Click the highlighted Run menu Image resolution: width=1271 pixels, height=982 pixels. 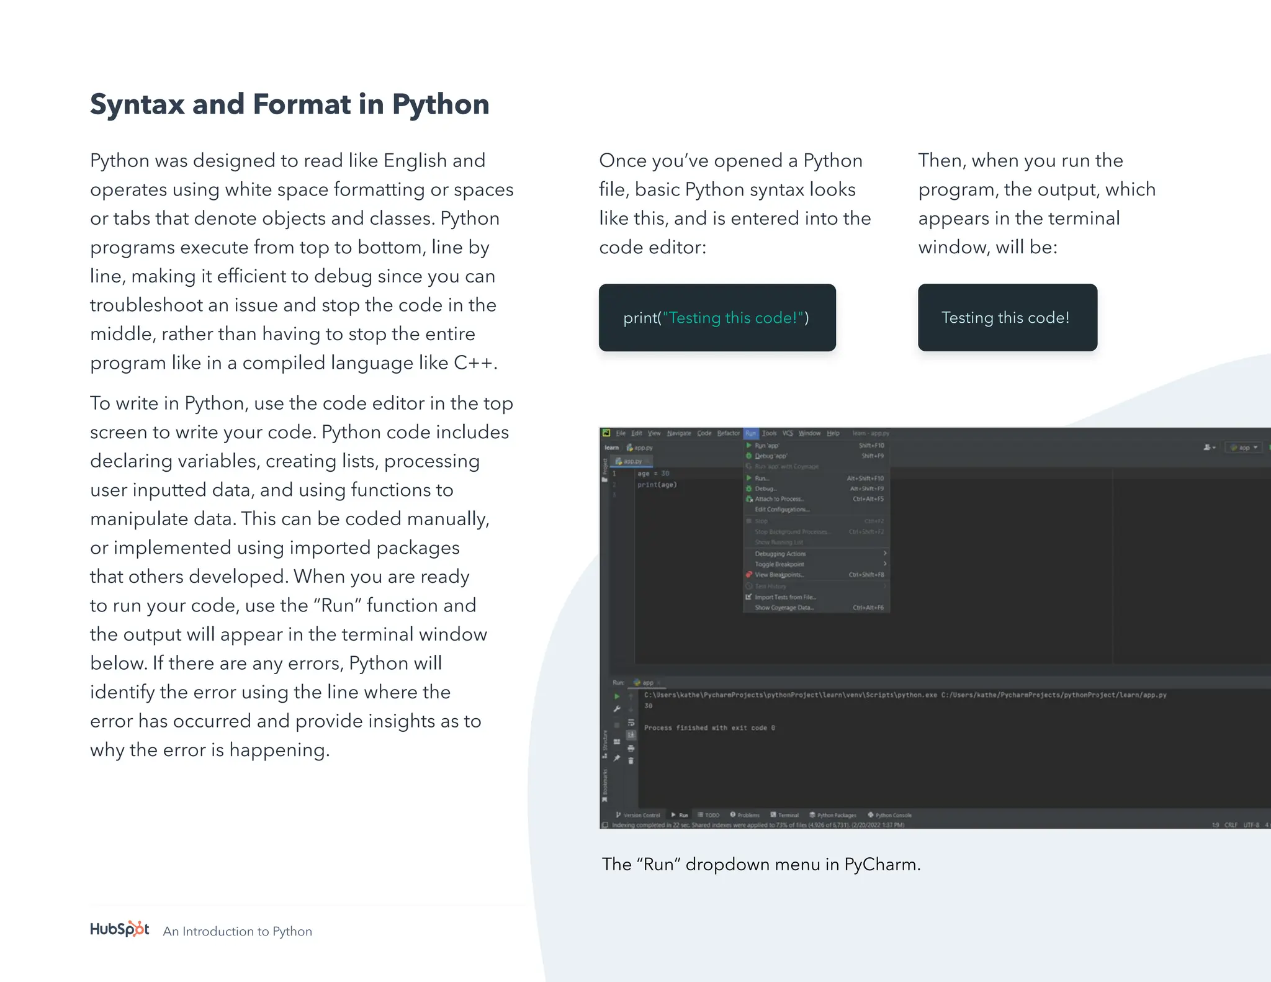click(751, 433)
